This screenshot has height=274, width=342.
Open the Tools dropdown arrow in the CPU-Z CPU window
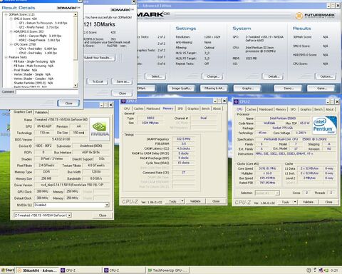(x=295, y=202)
